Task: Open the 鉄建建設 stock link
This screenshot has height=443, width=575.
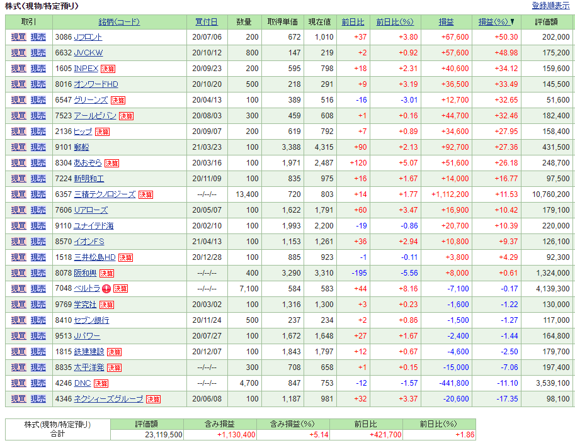Action: (89, 352)
